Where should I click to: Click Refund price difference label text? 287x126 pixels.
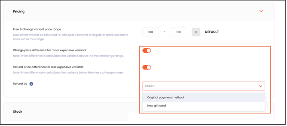pyautogui.click(x=48, y=67)
